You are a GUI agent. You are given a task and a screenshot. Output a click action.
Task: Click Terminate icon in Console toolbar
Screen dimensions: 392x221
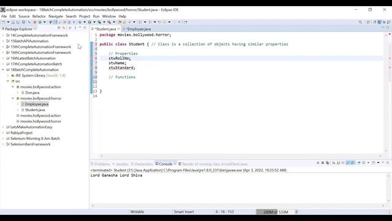coord(318,163)
